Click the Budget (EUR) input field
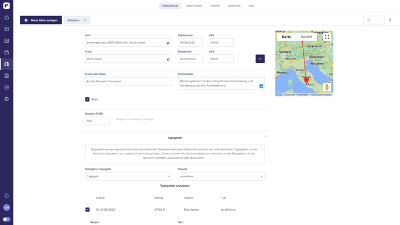This screenshot has width=400, height=225. [97, 121]
